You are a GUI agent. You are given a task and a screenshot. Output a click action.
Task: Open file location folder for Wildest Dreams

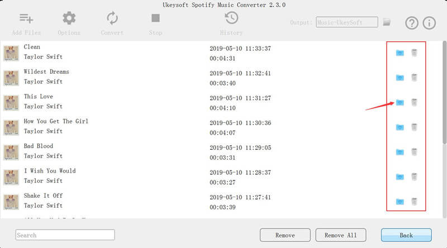tap(400, 78)
